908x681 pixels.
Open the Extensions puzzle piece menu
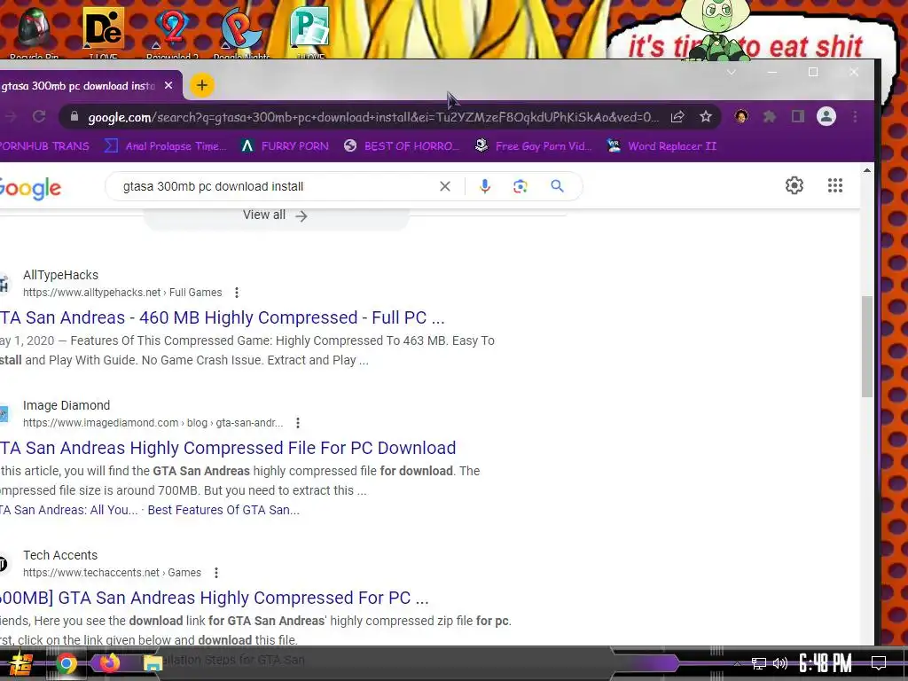coord(769,116)
